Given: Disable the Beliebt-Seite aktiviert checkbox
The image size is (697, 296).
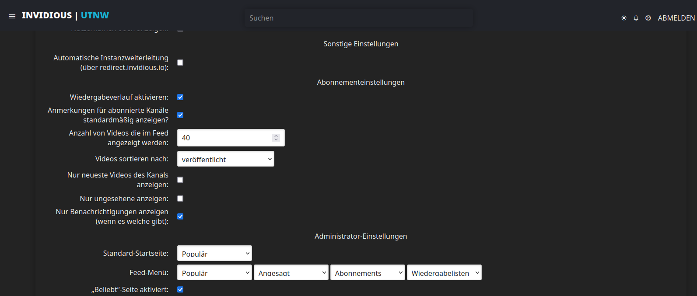Looking at the screenshot, I should click(180, 289).
